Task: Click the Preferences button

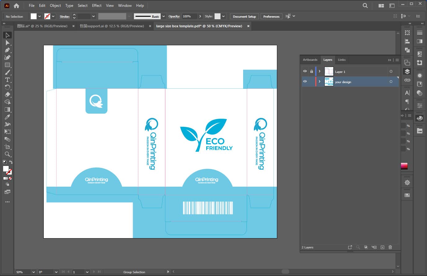Action: click(271, 16)
